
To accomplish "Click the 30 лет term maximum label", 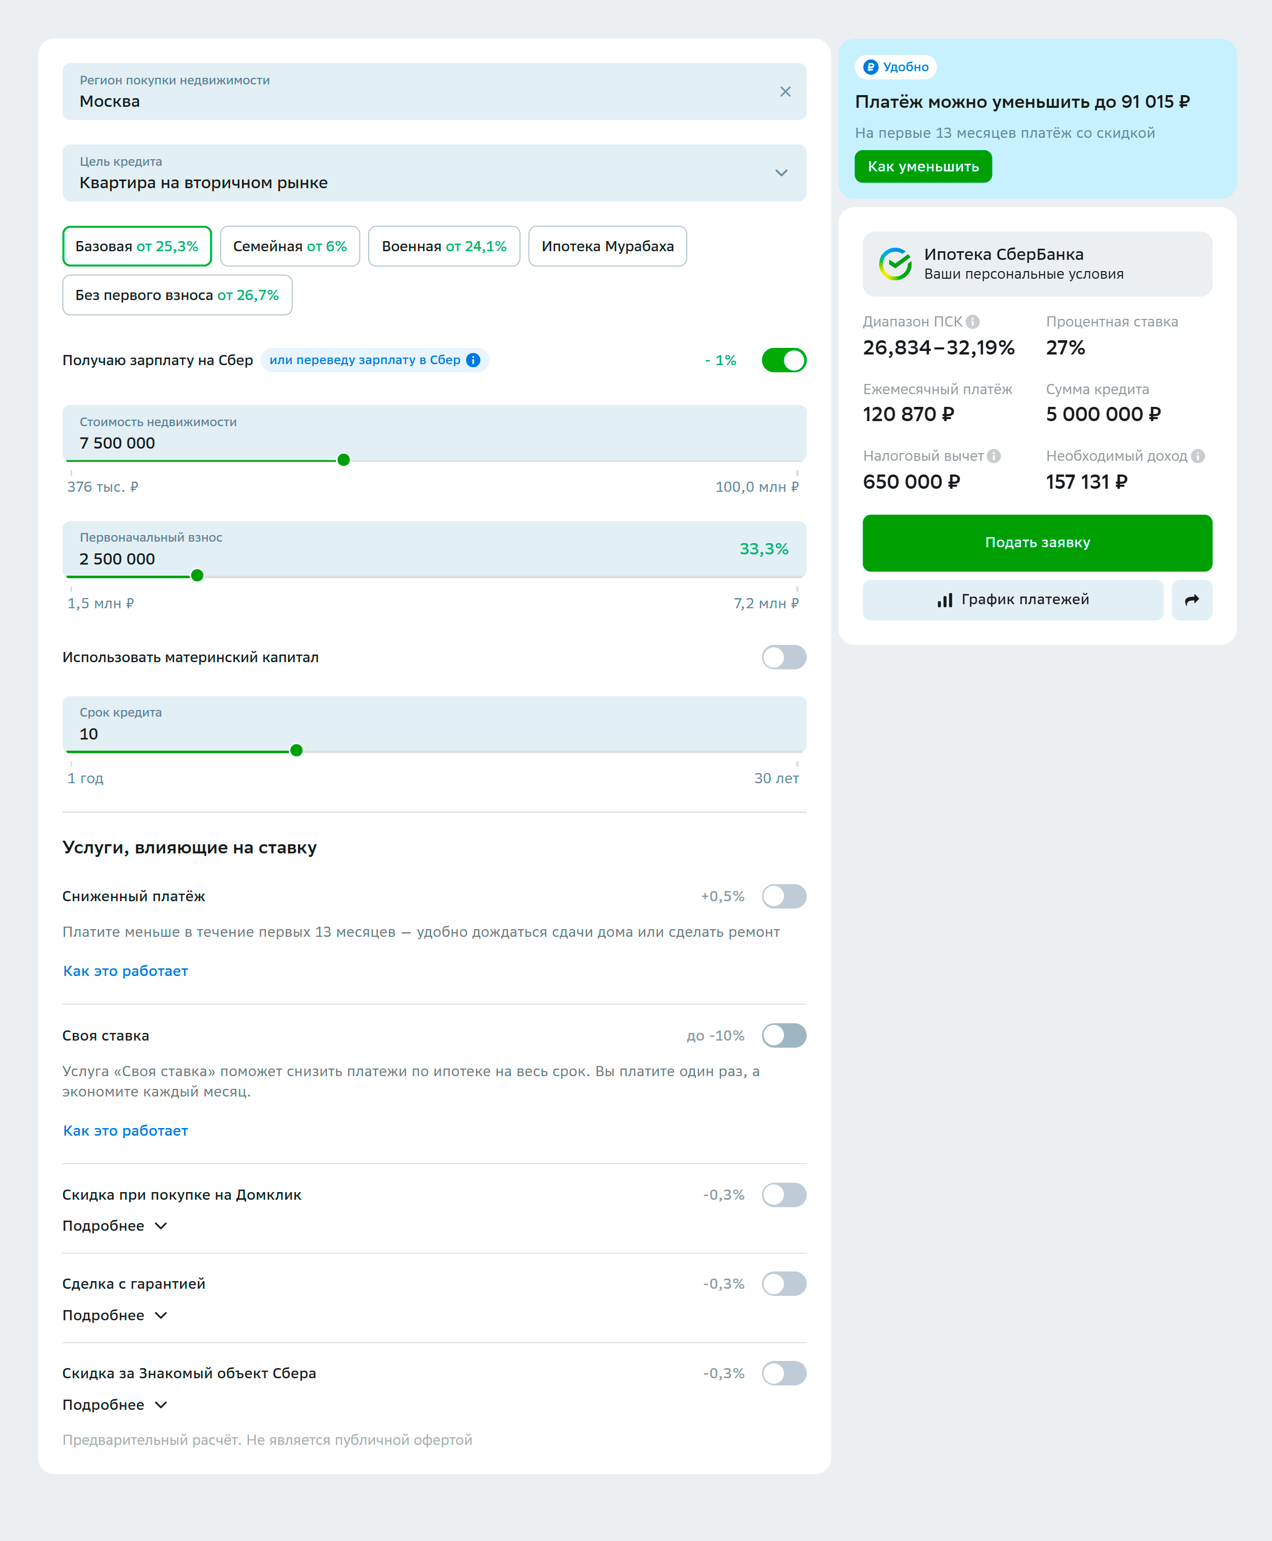I will click(776, 778).
